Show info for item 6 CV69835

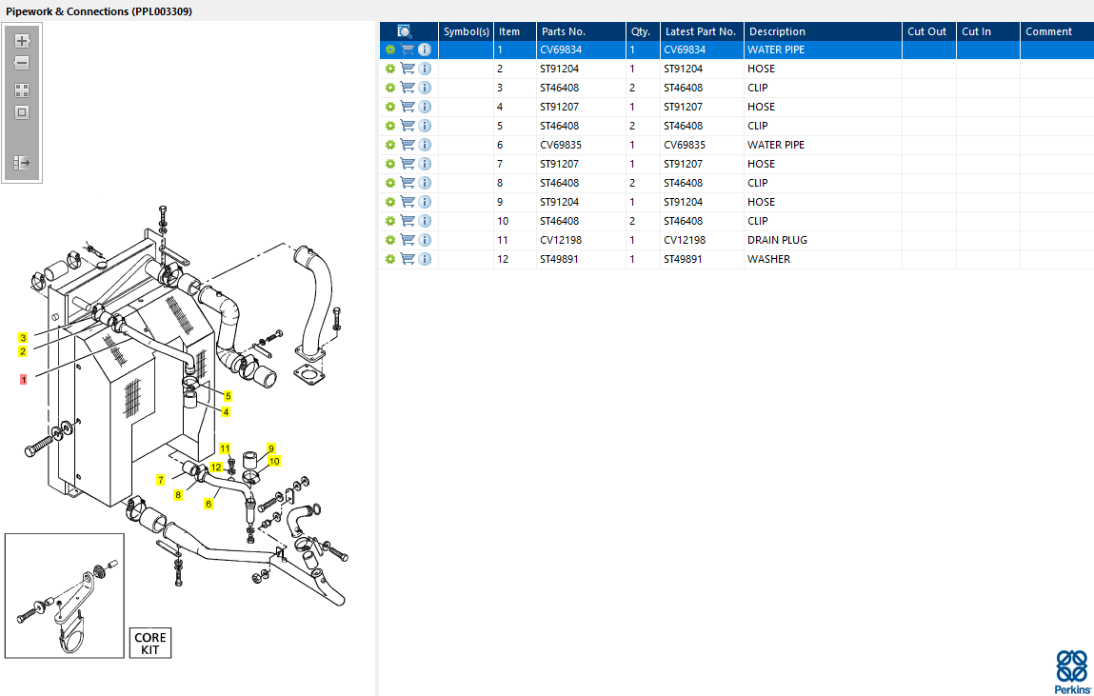425,145
